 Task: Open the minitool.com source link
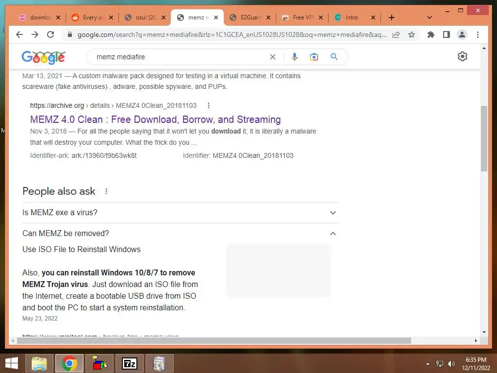pyautogui.click(x=100, y=336)
